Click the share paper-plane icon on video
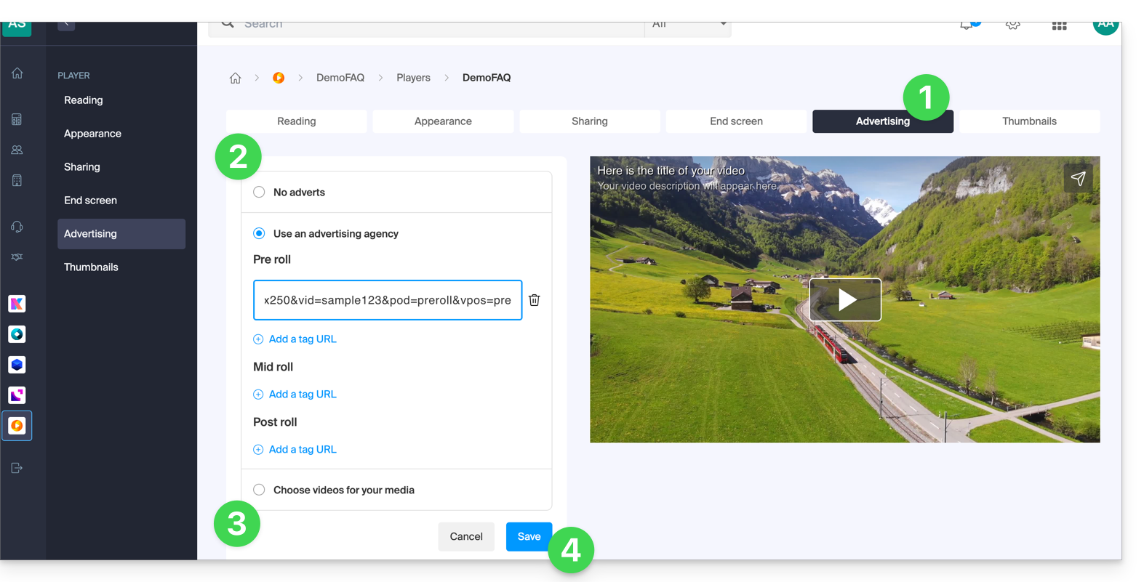Image resolution: width=1144 pixels, height=582 pixels. (1078, 178)
